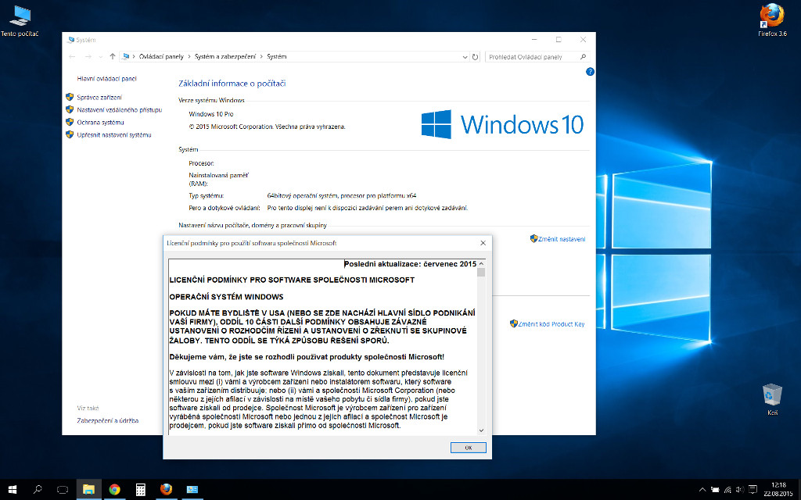Click license scrollbar up arrow
The image size is (801, 500).
tap(481, 264)
